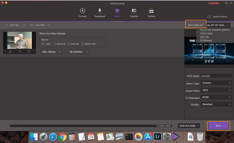
Task: Open the trim scissors tool
Action: (x=10, y=51)
